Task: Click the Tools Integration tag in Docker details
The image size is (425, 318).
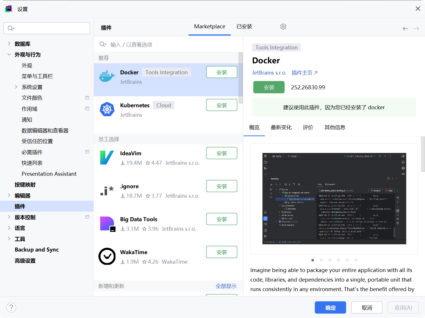Action: [x=276, y=47]
